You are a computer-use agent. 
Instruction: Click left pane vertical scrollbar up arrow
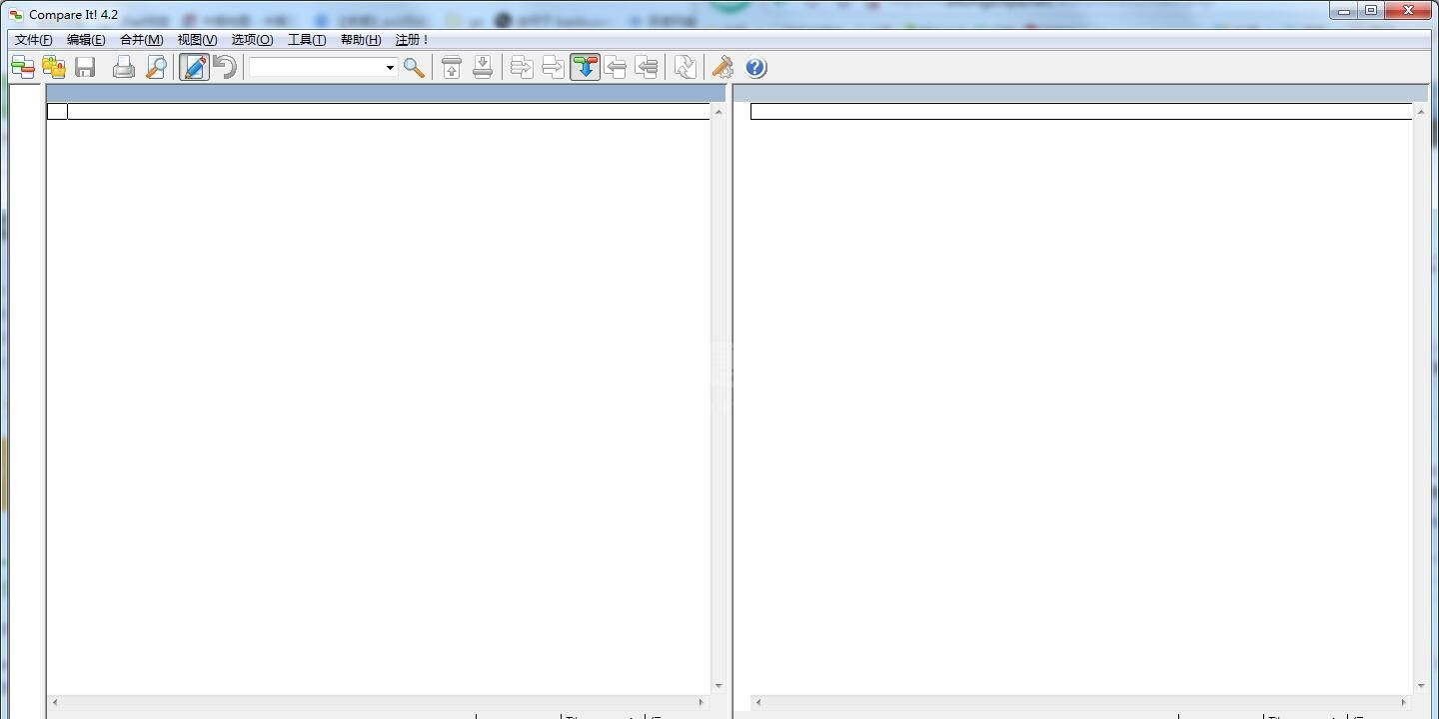(x=718, y=112)
